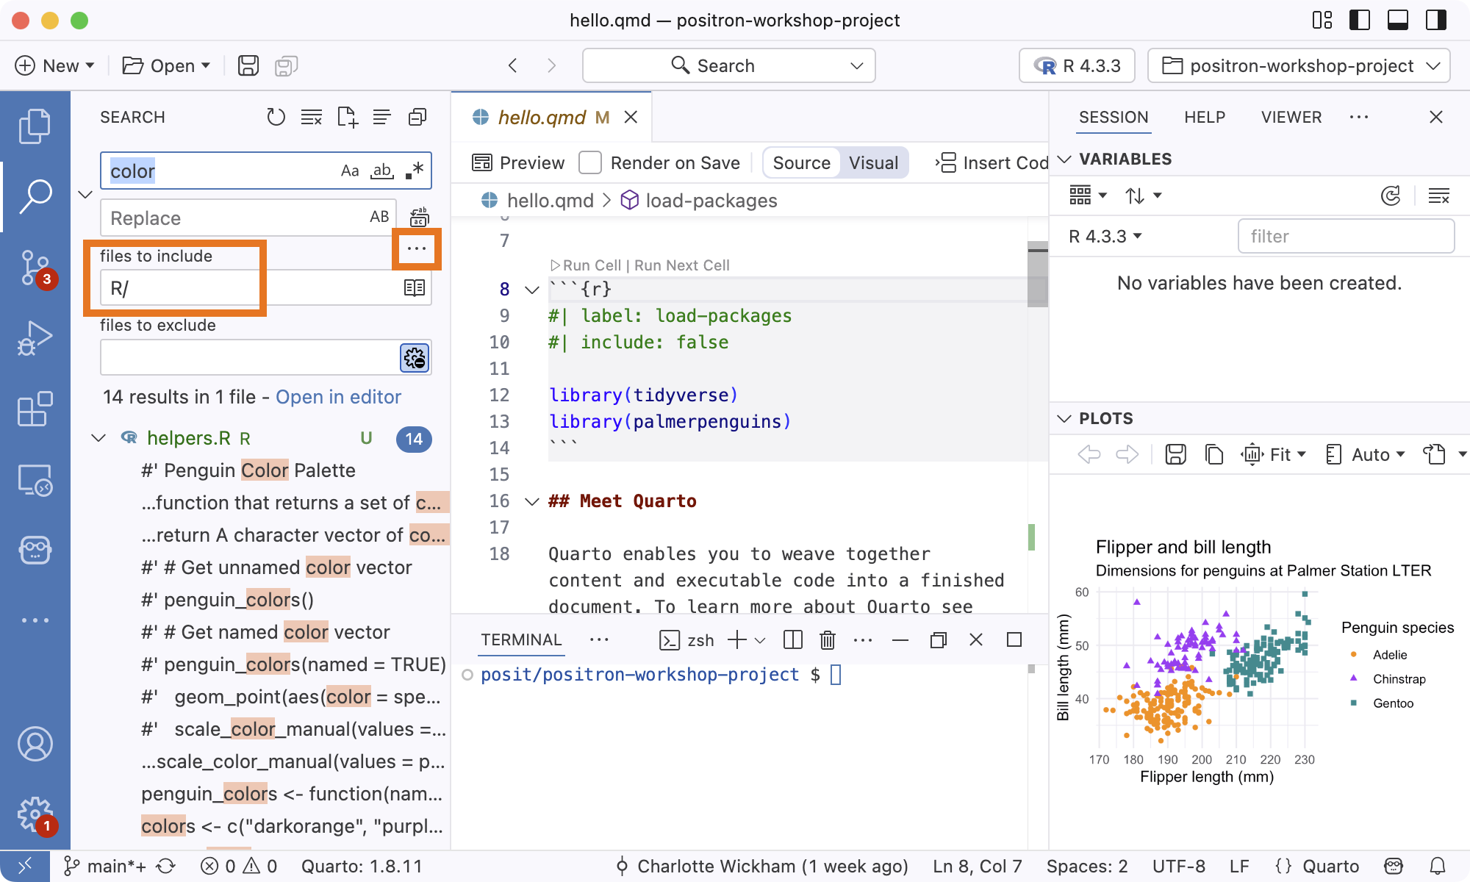Refresh the search results
This screenshot has width=1470, height=882.
tap(276, 117)
